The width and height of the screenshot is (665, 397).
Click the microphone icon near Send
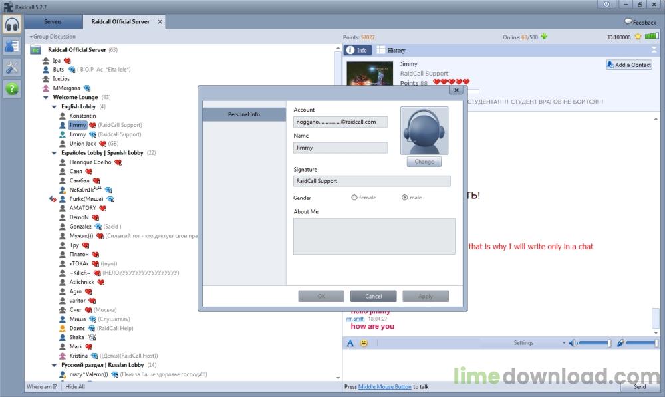pos(620,343)
